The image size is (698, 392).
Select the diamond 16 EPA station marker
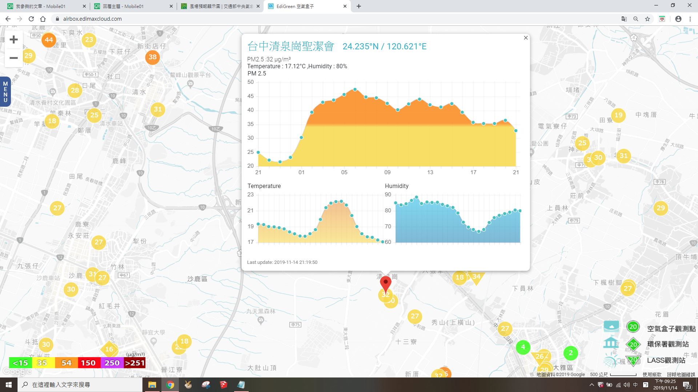pyautogui.click(x=109, y=349)
